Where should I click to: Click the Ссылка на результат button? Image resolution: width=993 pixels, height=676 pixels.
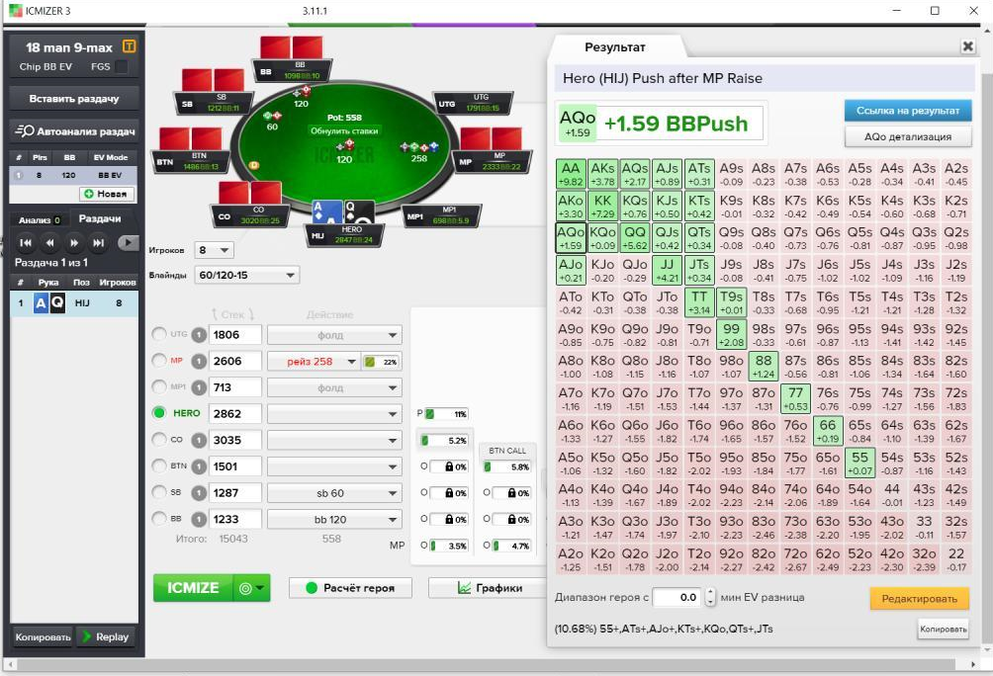coord(908,110)
